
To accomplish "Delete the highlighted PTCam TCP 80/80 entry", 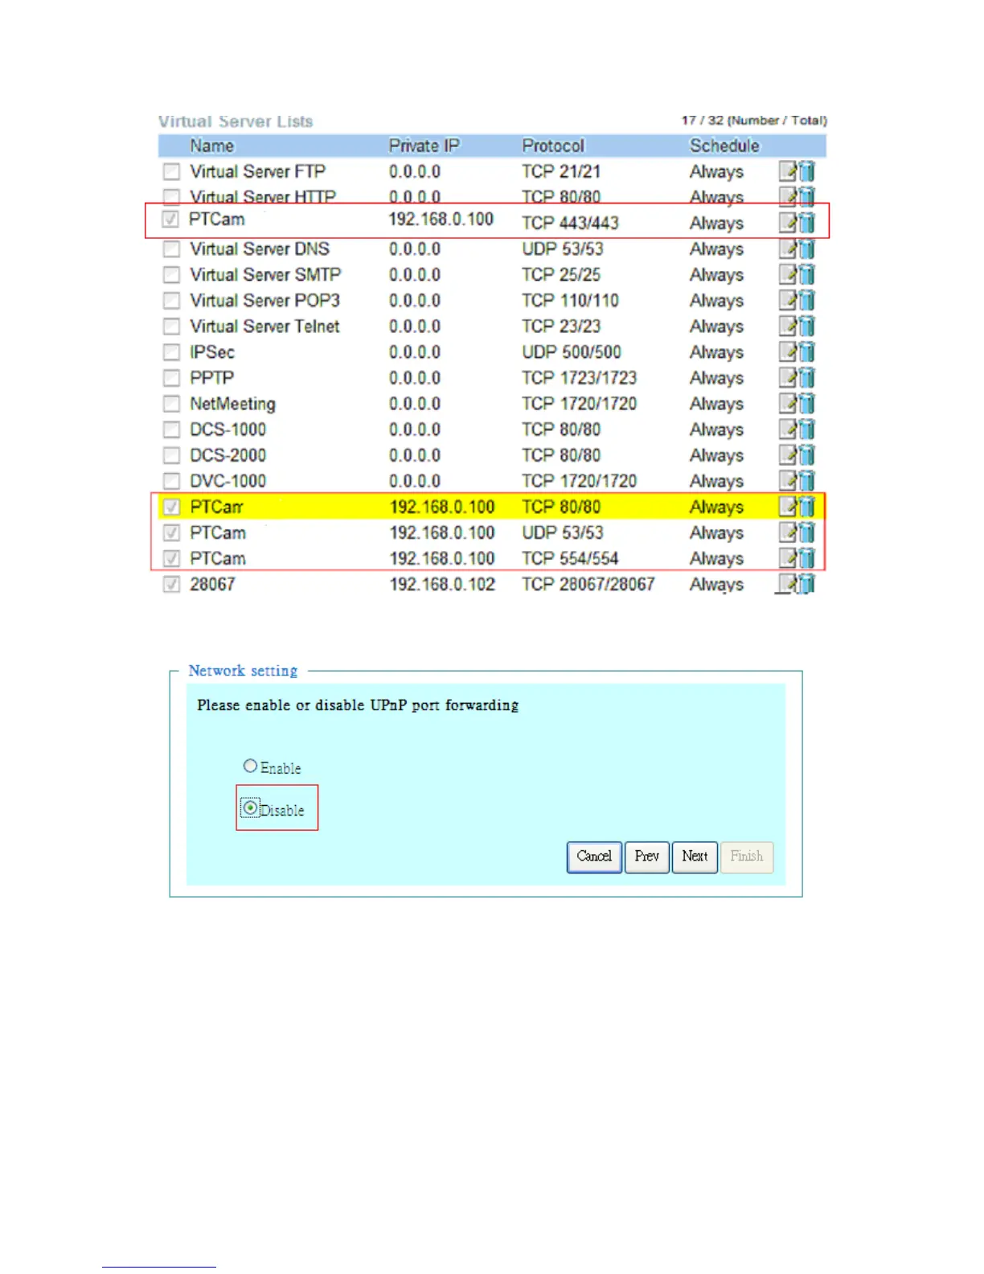I will coord(806,507).
